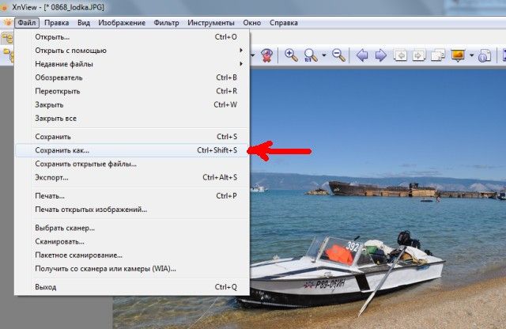Select 'Экспорт...' menu entry

51,177
